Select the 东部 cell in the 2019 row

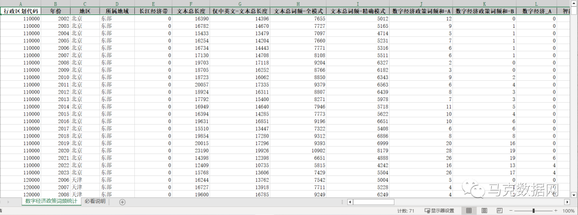pos(117,143)
